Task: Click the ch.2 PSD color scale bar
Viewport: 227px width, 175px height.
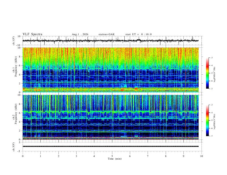Action: click(207, 120)
